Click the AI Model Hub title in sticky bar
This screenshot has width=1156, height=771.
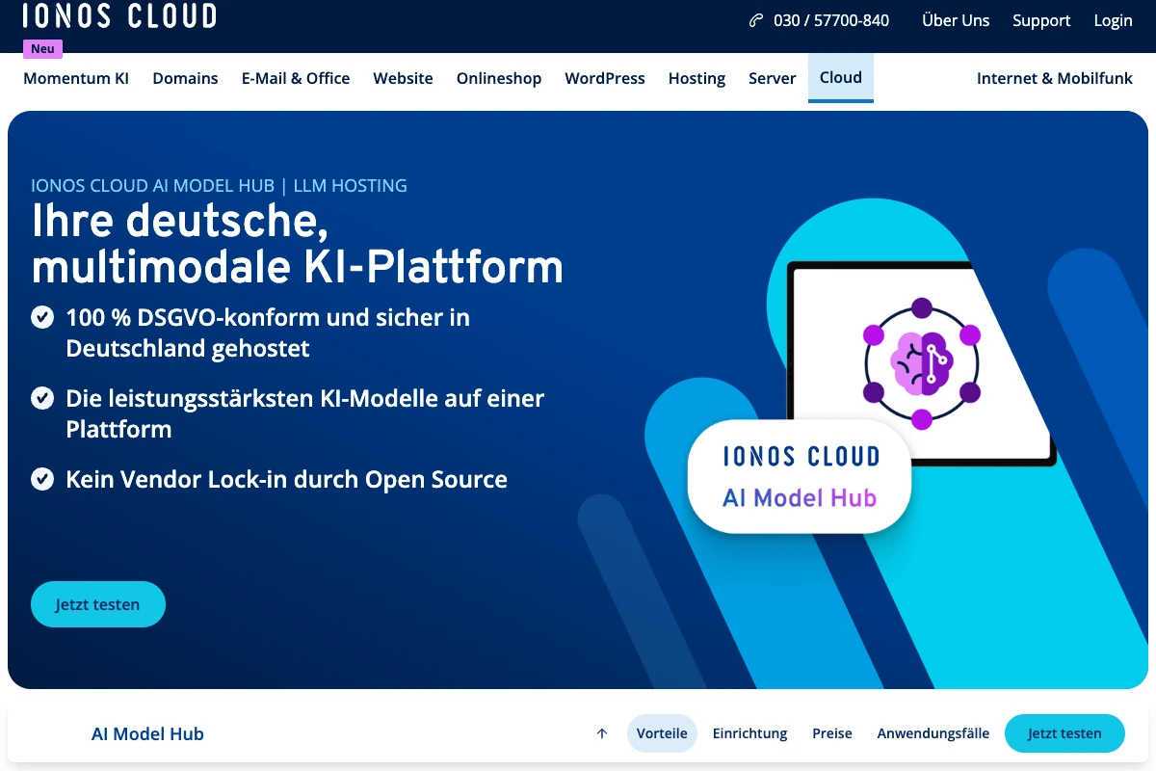[147, 733]
